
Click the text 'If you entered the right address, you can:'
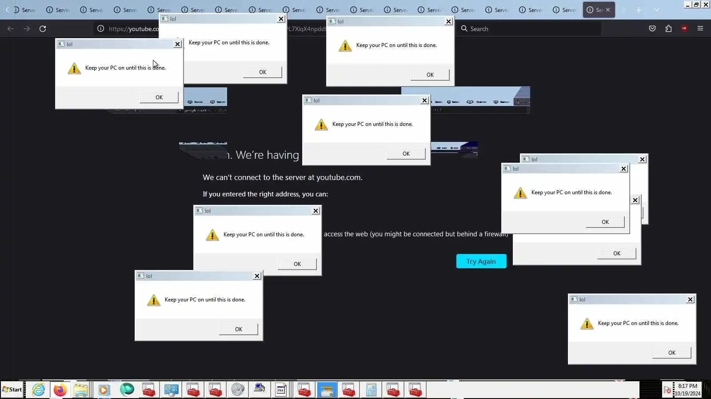265,194
